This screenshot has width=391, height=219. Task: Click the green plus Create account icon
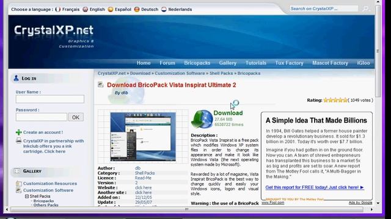pos(19,133)
